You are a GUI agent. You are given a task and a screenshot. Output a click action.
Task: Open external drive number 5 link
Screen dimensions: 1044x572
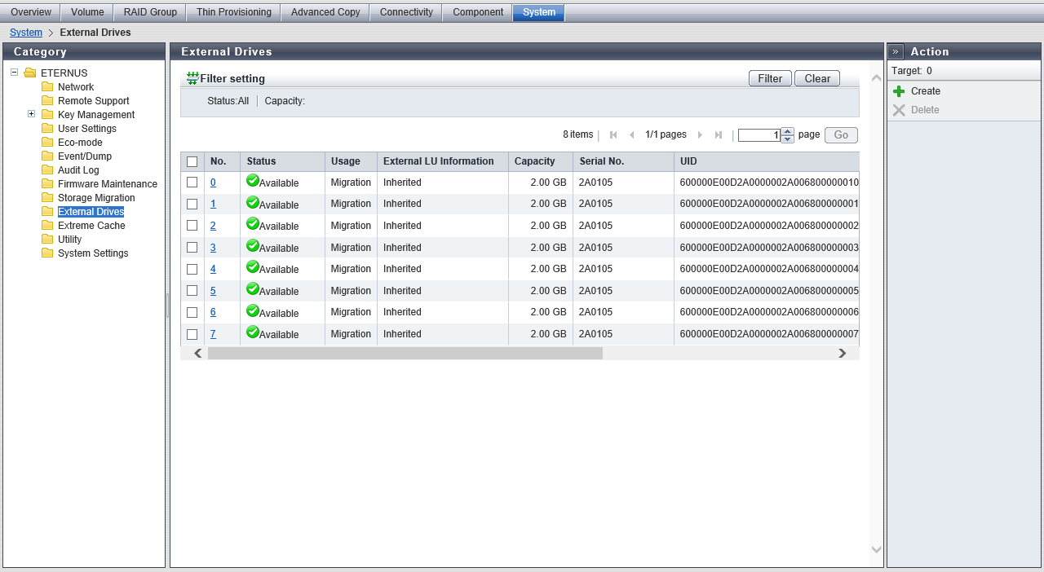pyautogui.click(x=213, y=291)
